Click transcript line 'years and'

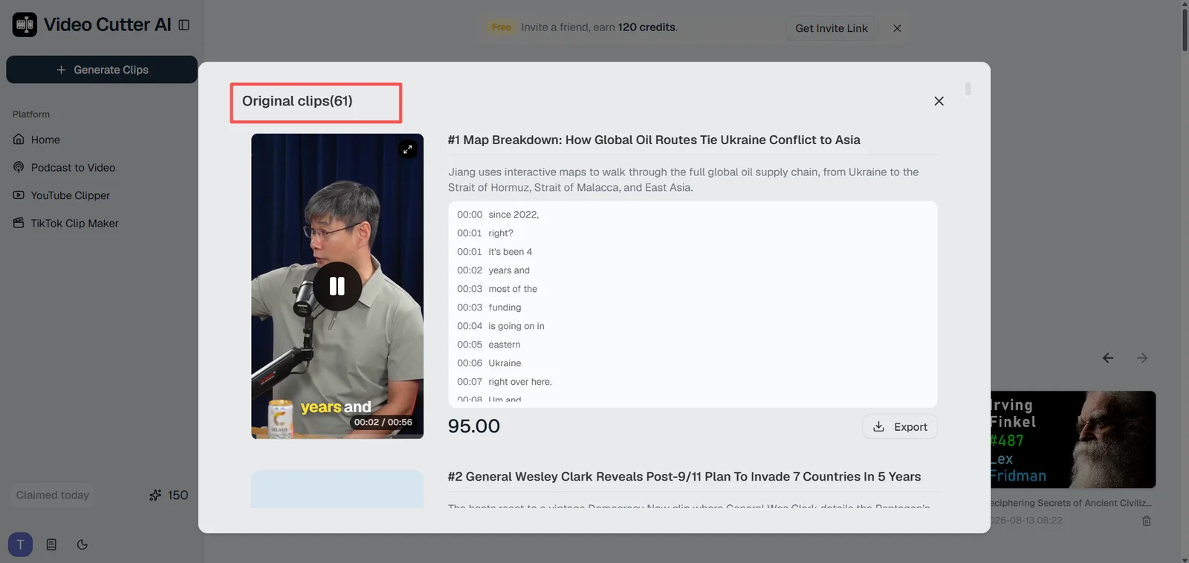point(509,270)
